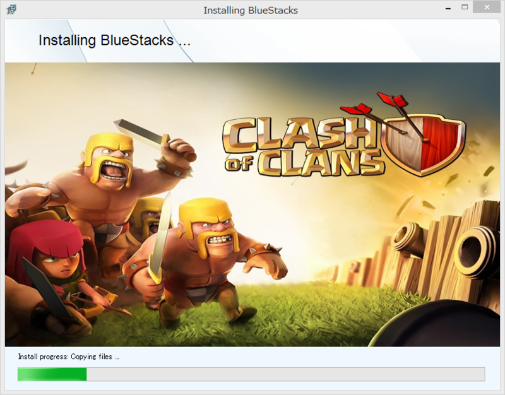Click the 'Installing BlueStacks ...' header text
Screen dimensions: 505x395
pos(114,40)
